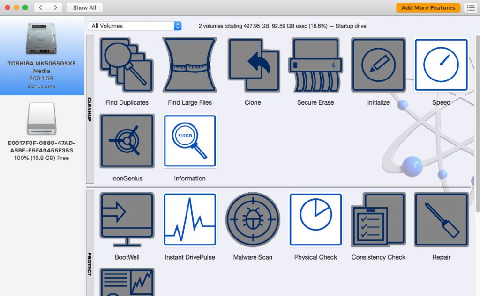This screenshot has width=480, height=296.
Task: Open the BootWell tool
Action: [x=127, y=219]
